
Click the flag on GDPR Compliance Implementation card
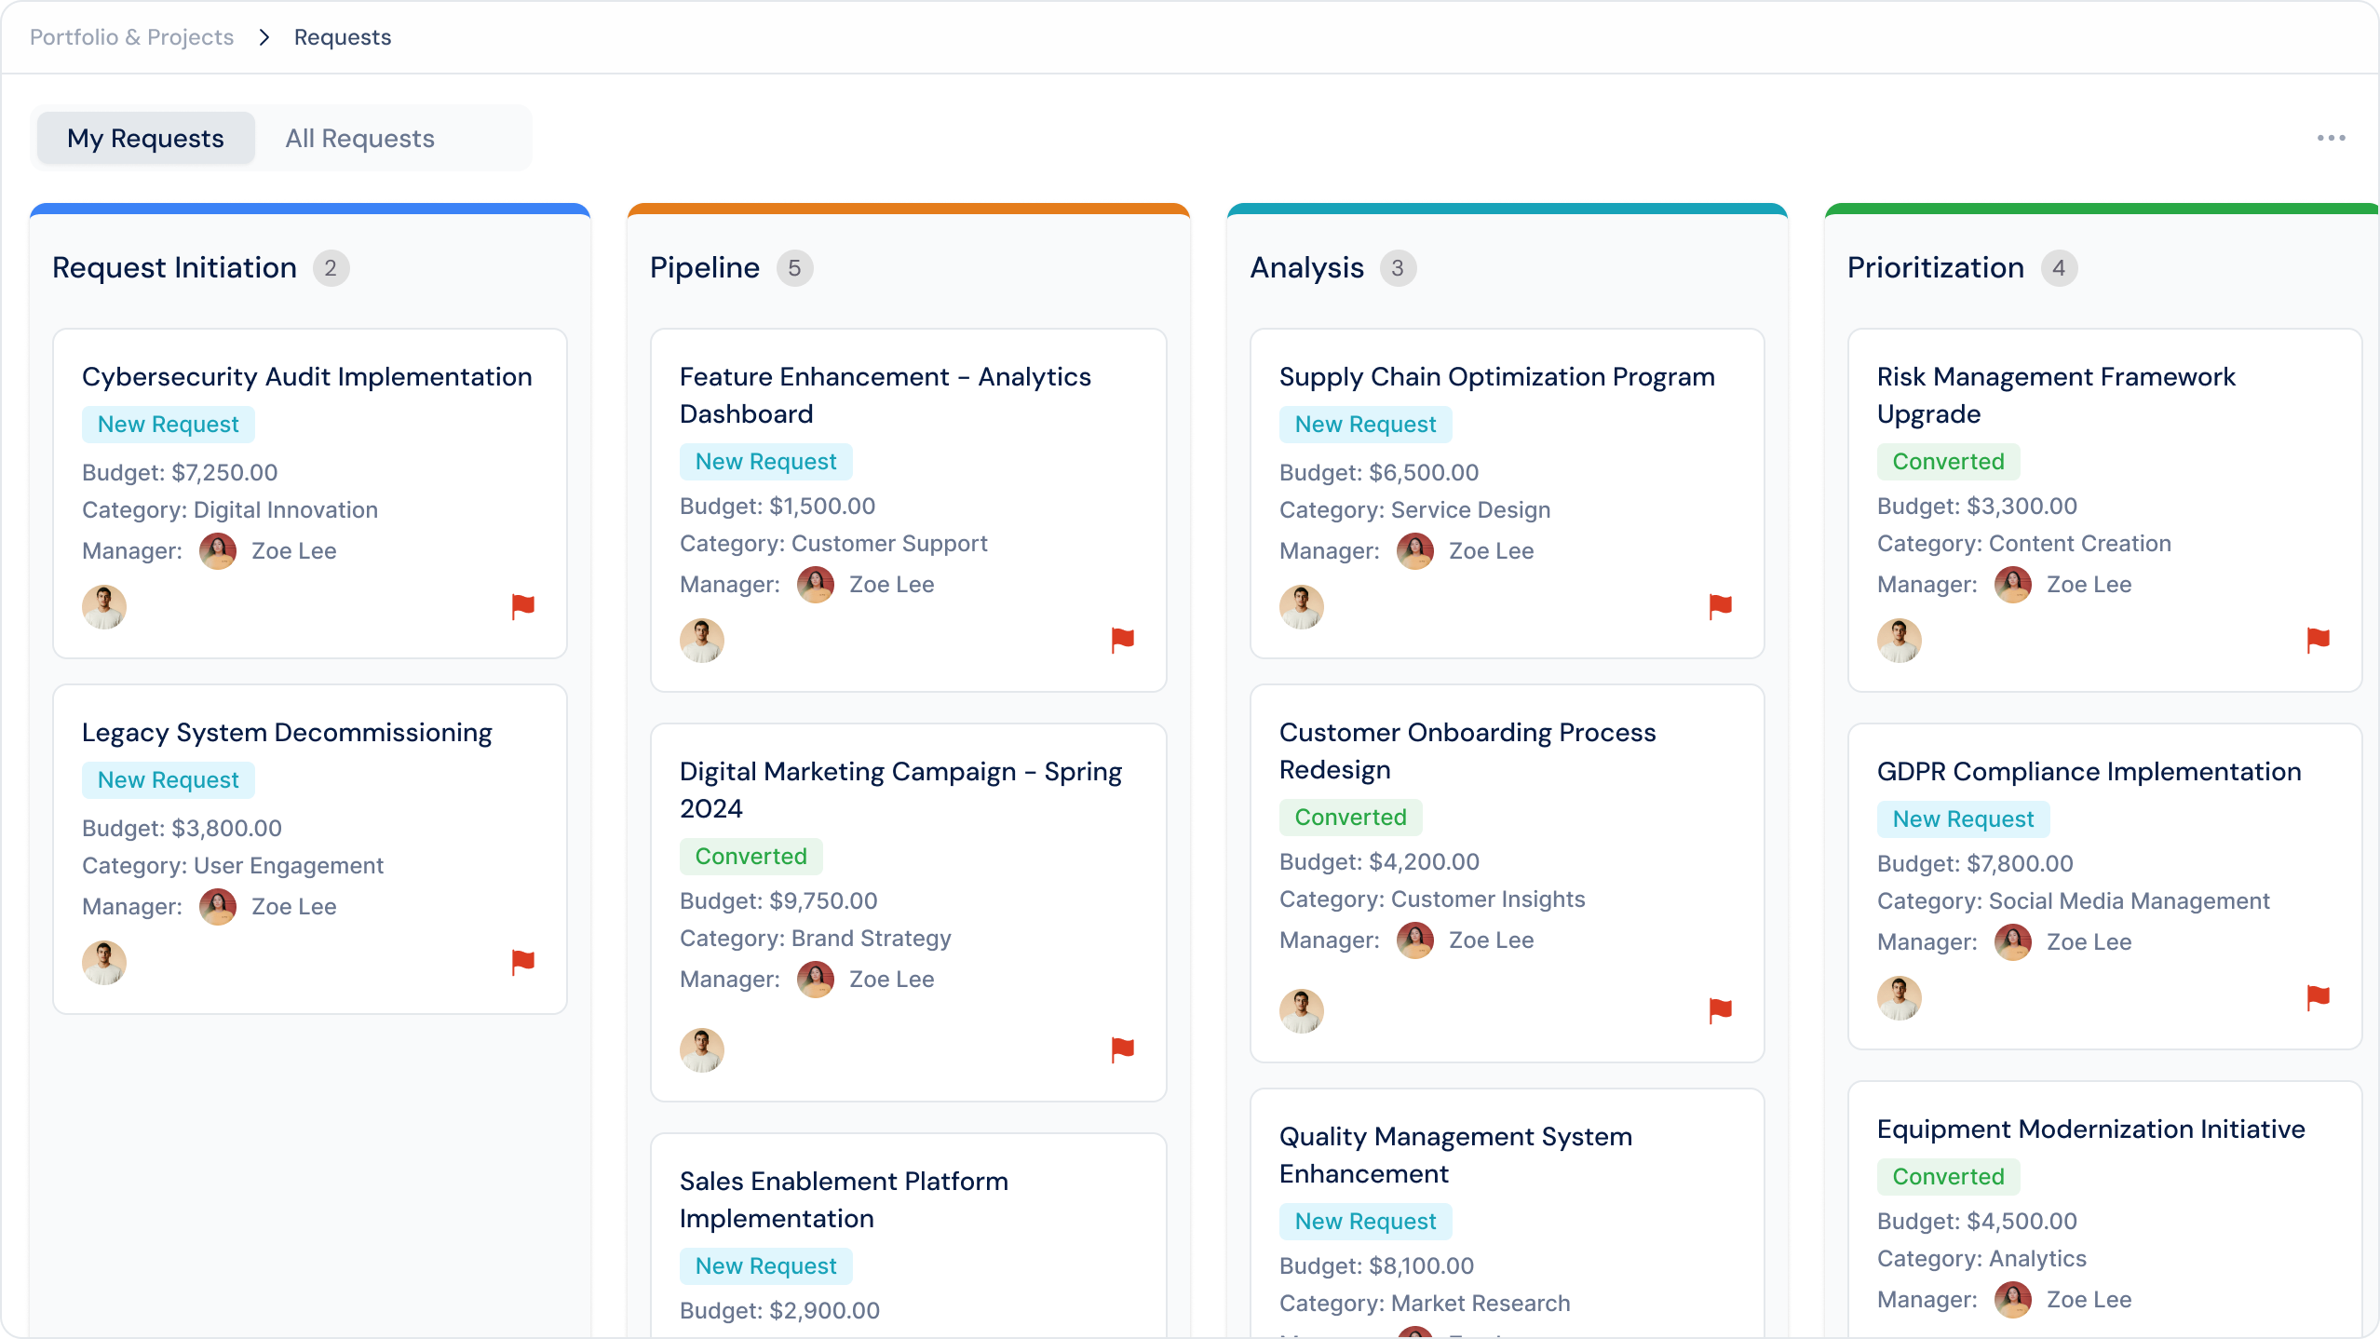[x=2319, y=997]
